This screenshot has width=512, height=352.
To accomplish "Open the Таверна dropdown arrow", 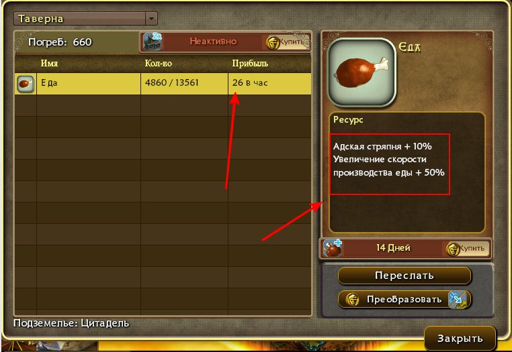I will 151,19.
